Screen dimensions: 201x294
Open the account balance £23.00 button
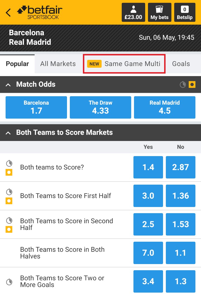tap(133, 13)
